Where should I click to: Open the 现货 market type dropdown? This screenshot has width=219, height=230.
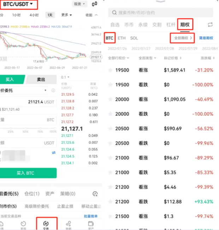[x=79, y=4]
